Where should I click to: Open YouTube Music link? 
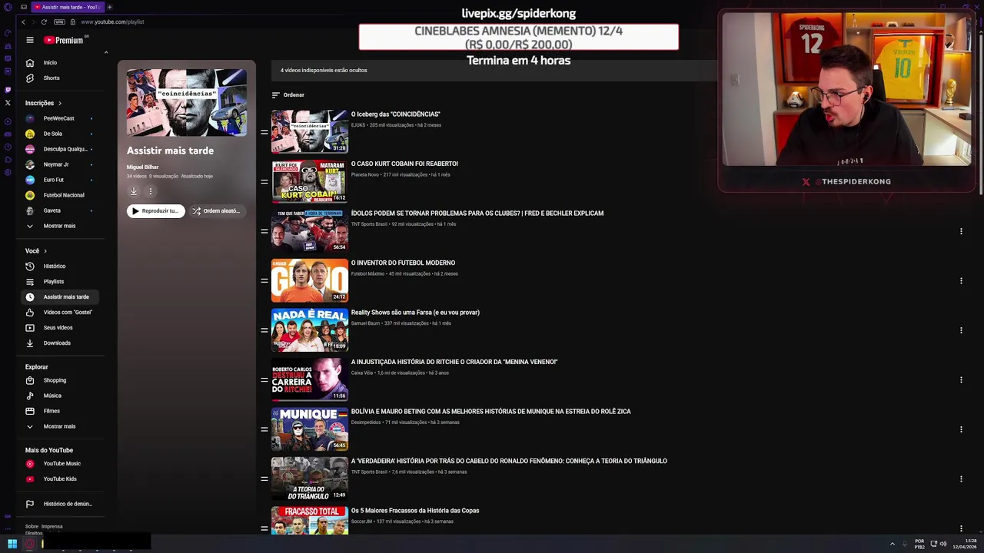61,463
